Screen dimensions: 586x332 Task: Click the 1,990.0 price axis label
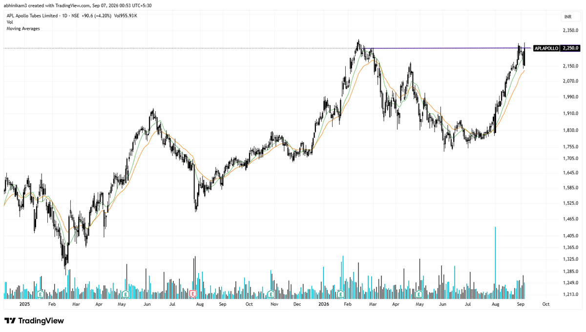[x=570, y=97]
